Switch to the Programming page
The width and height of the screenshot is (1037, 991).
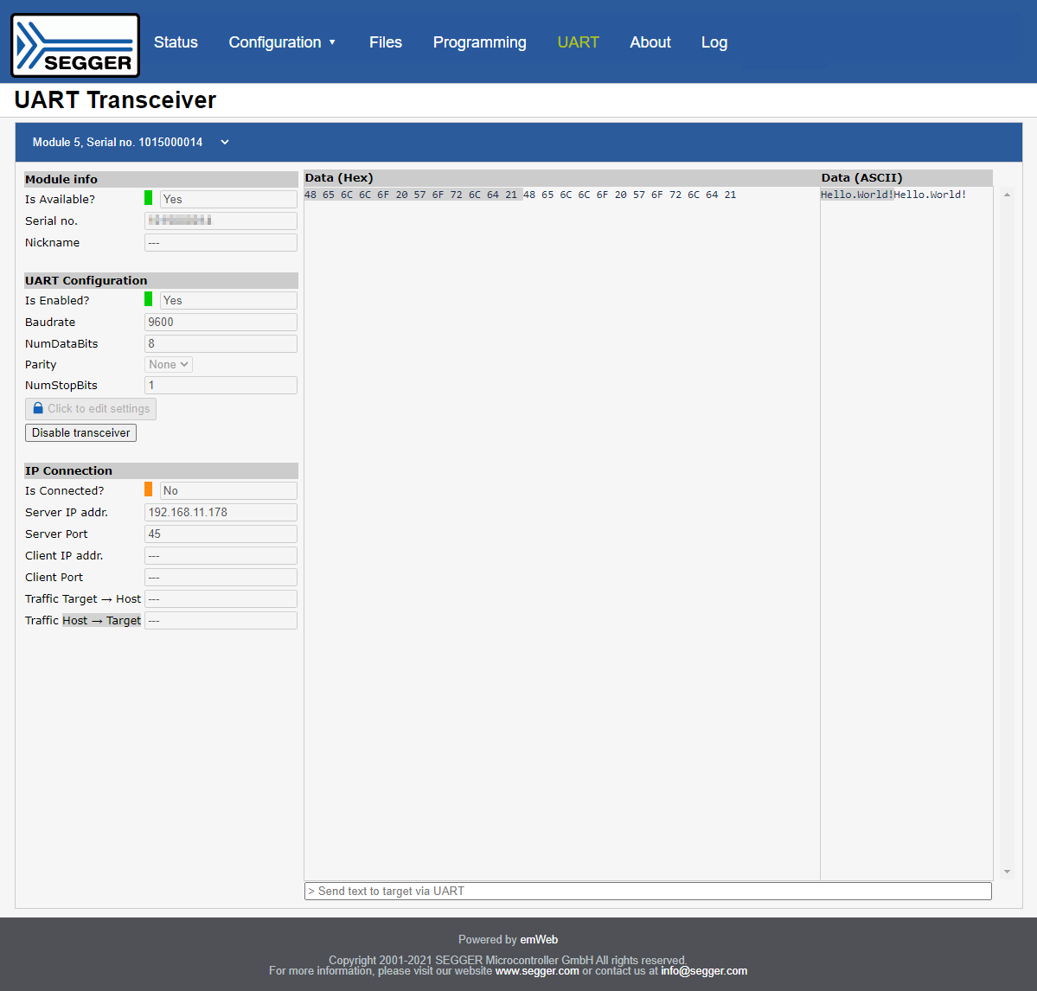tap(479, 42)
